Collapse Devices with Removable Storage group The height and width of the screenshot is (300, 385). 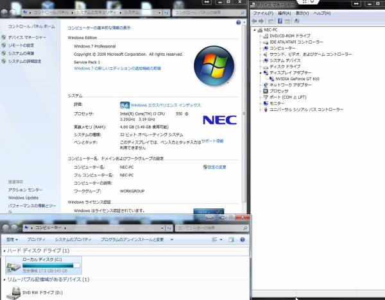(x=4, y=279)
